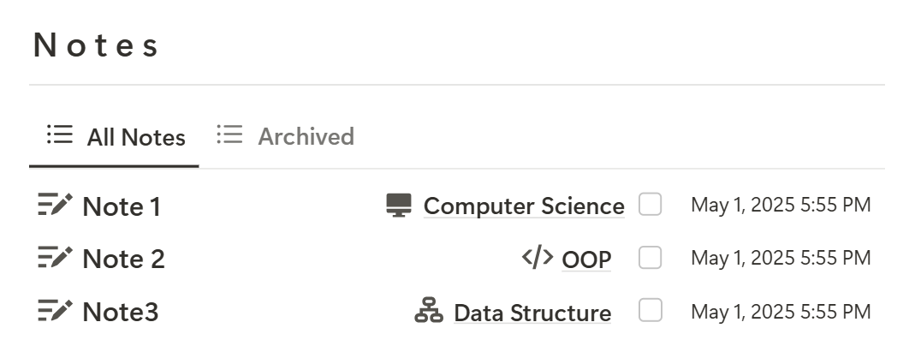Click the list icon on Archived tab
This screenshot has width=915, height=346.
[x=230, y=134]
